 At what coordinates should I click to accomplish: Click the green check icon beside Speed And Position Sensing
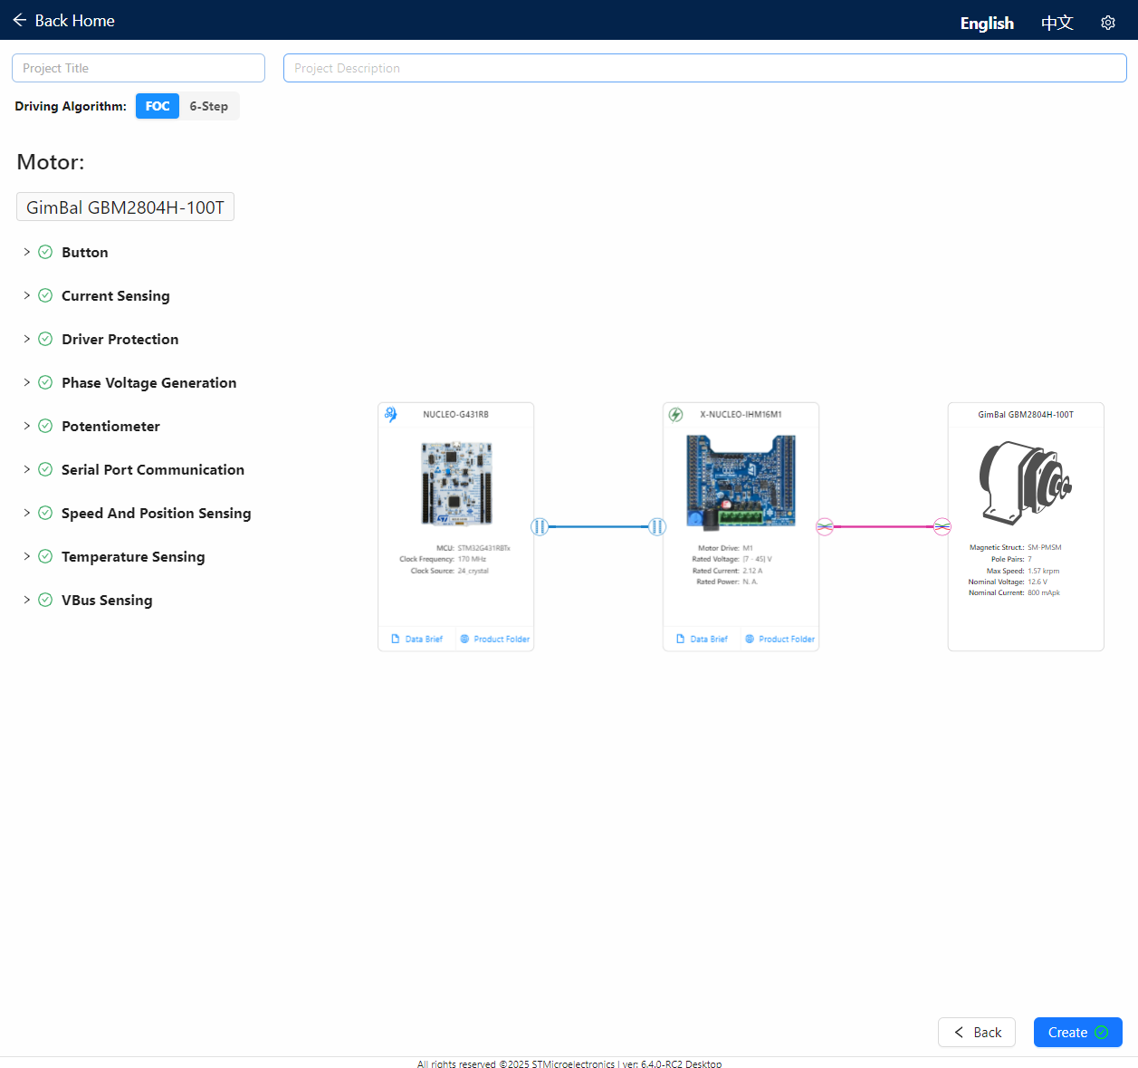click(45, 513)
